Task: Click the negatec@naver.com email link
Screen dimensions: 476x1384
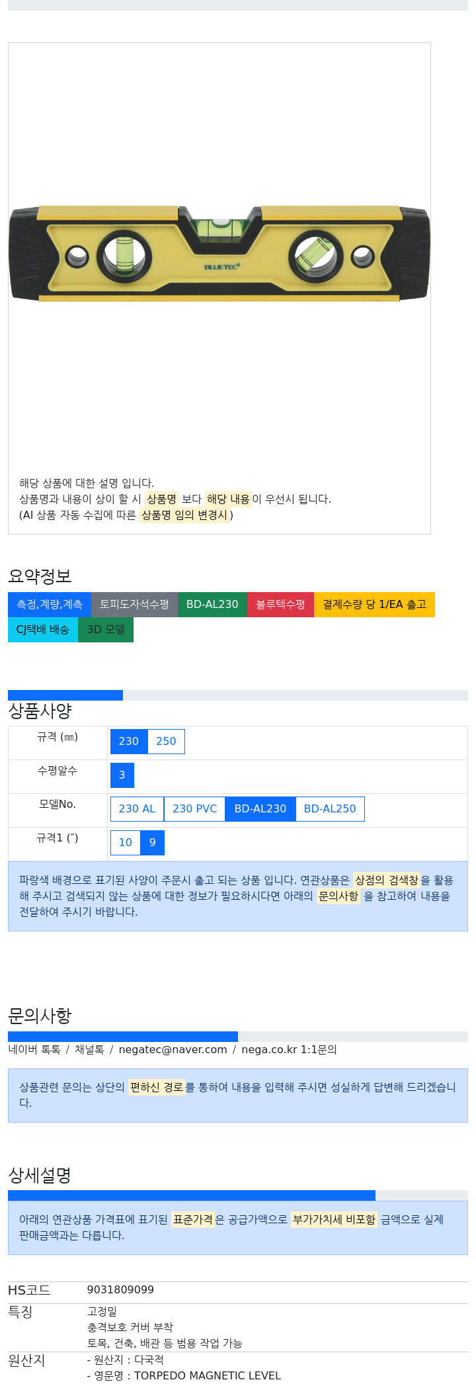Action: (x=173, y=1050)
